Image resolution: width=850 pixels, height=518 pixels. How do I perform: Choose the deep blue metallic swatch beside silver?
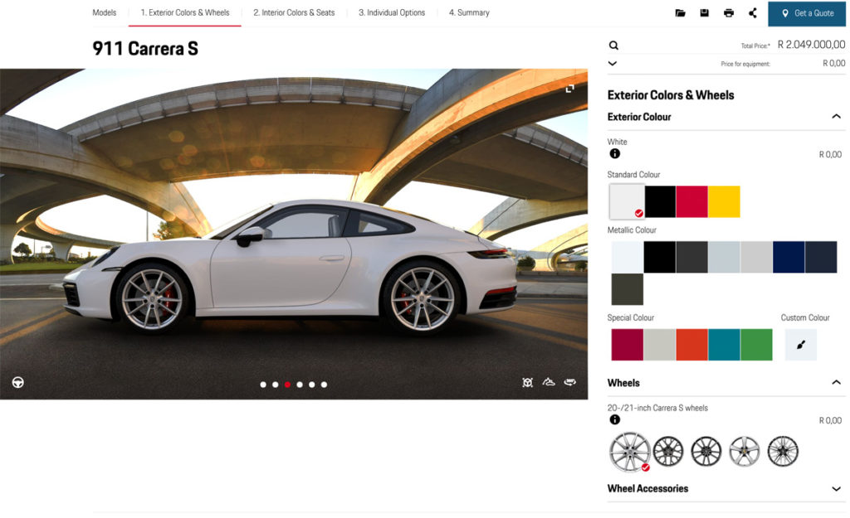tap(789, 257)
